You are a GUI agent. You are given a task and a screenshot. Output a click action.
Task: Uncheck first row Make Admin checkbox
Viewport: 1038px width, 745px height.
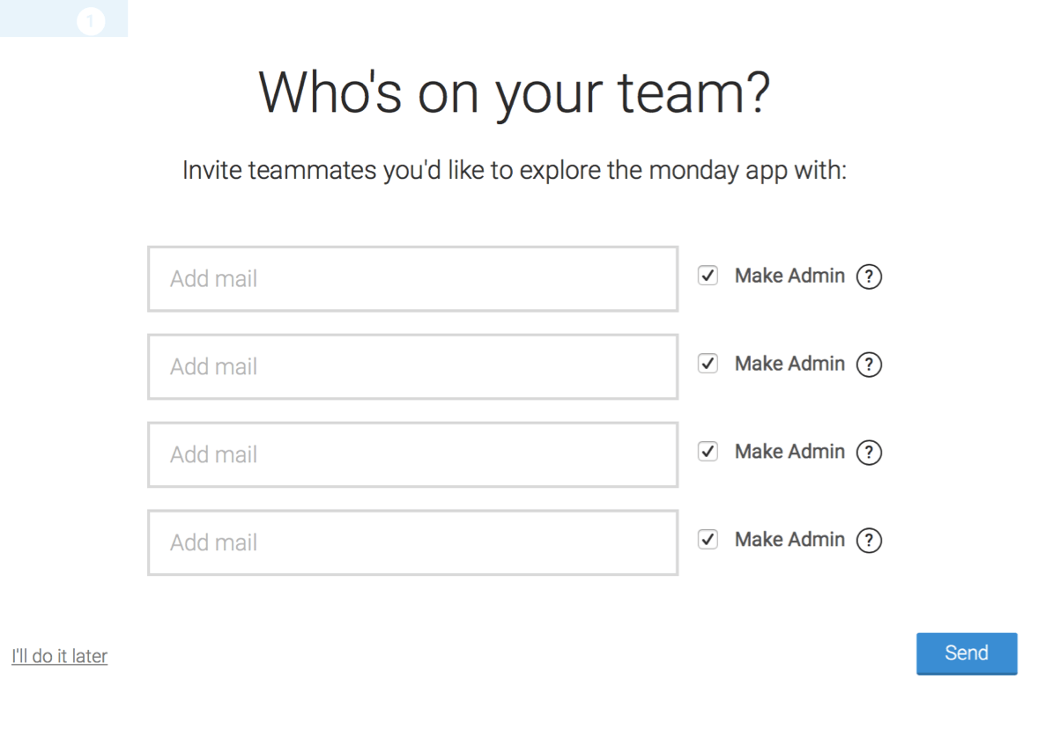(708, 276)
